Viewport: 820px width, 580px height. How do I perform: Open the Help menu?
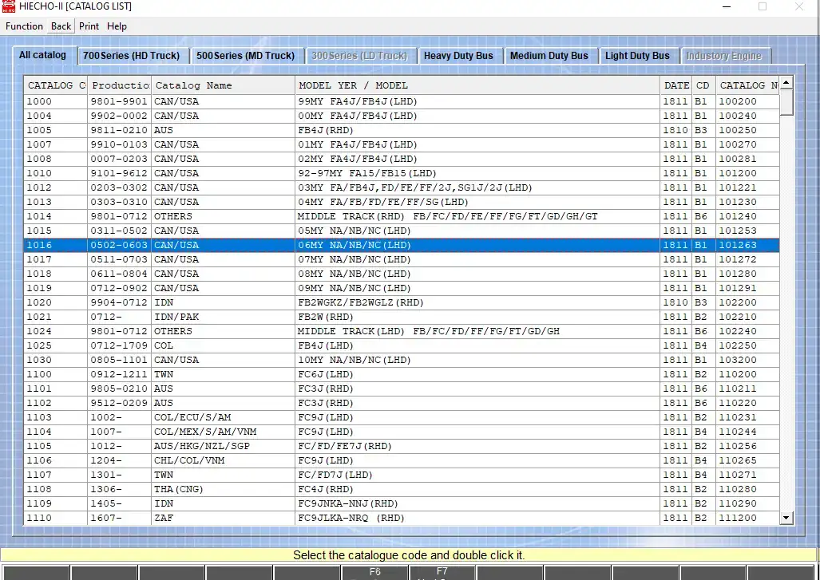(117, 26)
